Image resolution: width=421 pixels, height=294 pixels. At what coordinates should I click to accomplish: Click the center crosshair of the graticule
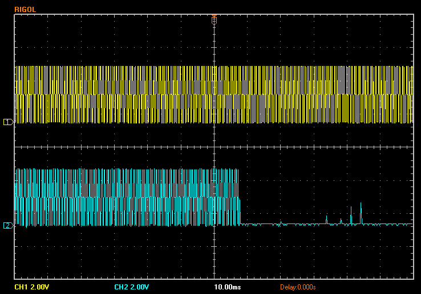214,147
